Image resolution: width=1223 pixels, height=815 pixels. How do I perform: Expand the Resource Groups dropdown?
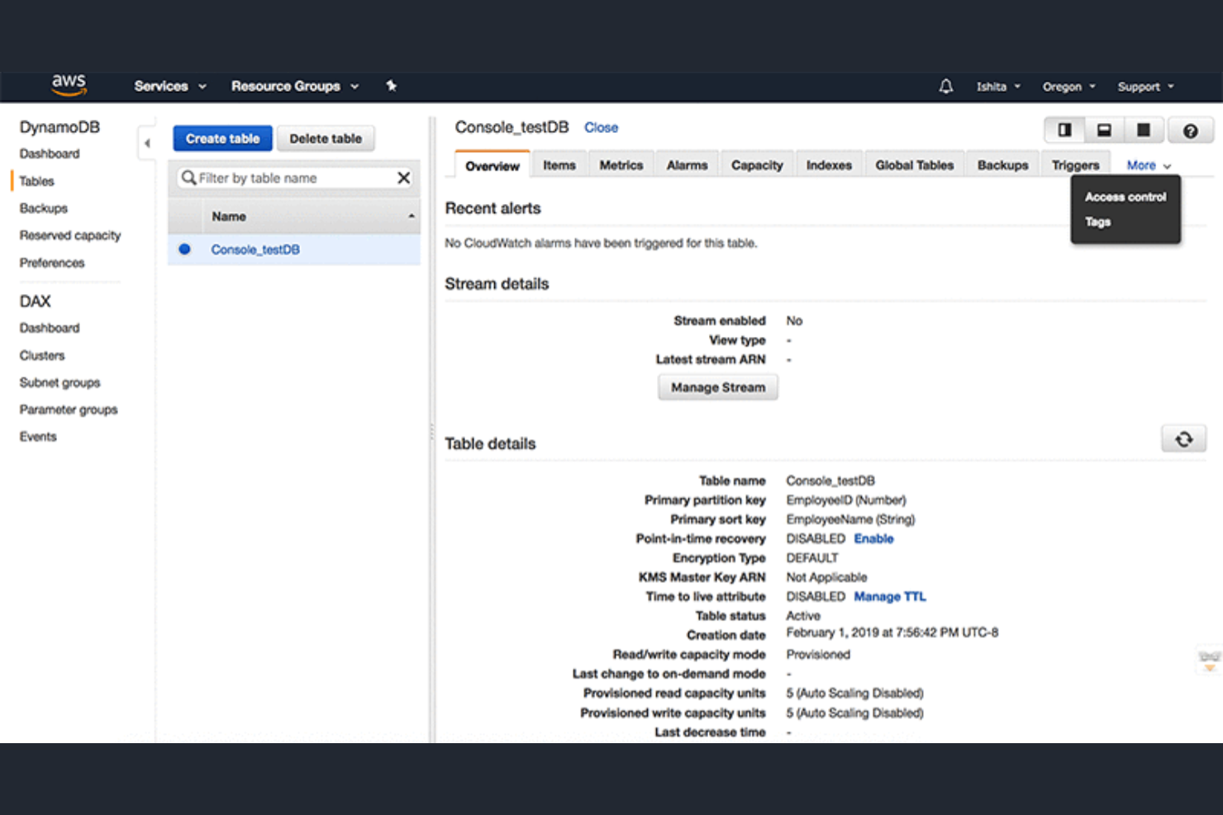click(x=295, y=86)
